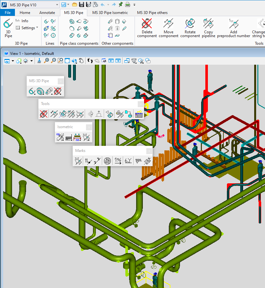This screenshot has width=265, height=288.
Task: Switch to MS 3D Pipe Isometric tab
Action: click(x=110, y=12)
